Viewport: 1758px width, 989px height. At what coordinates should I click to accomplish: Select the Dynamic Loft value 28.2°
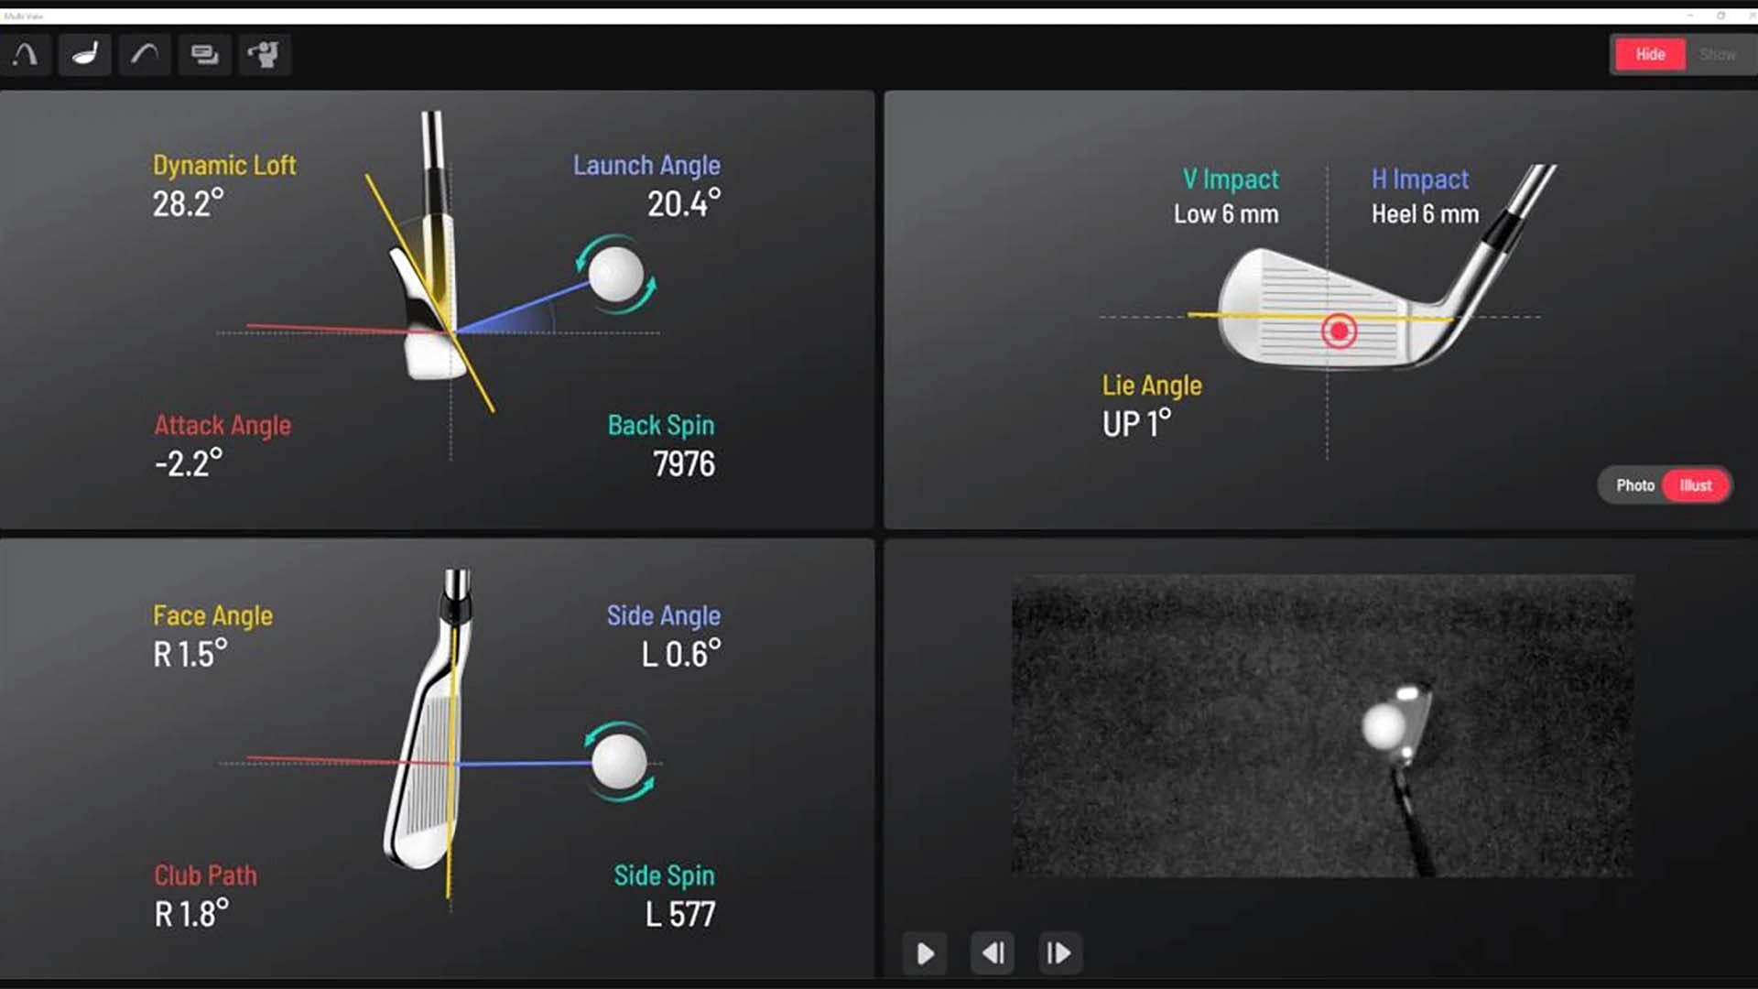pyautogui.click(x=189, y=203)
